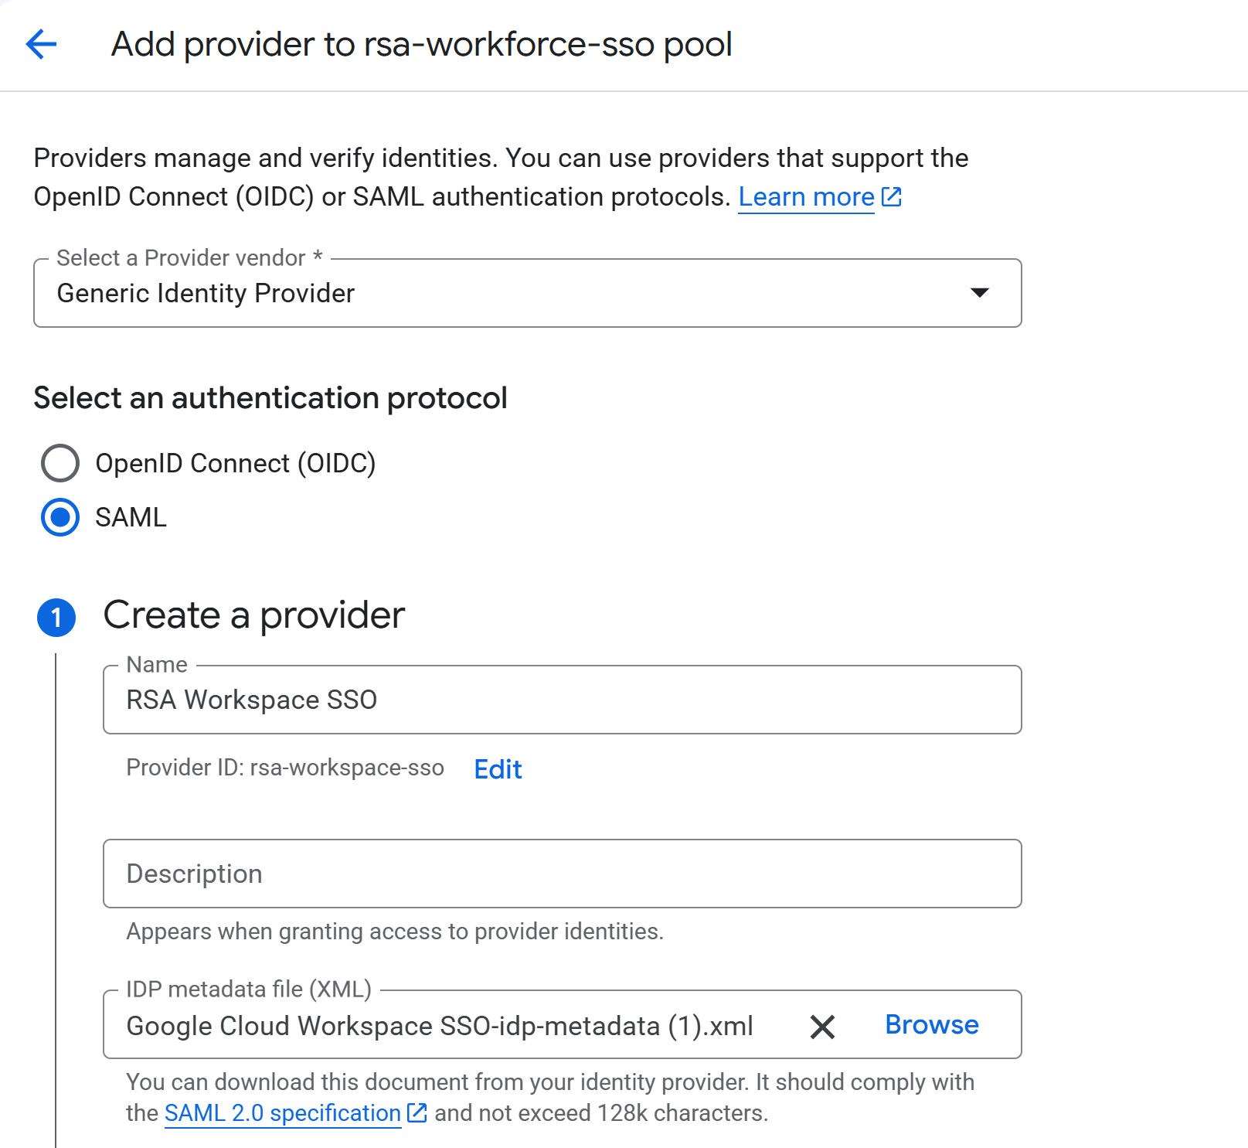Open the Learn more link
Screen dimensions: 1248x1148
point(806,197)
